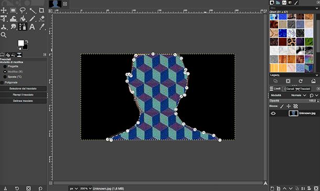
Task: Delete pattern icon below pattern grid
Action: [288, 81]
